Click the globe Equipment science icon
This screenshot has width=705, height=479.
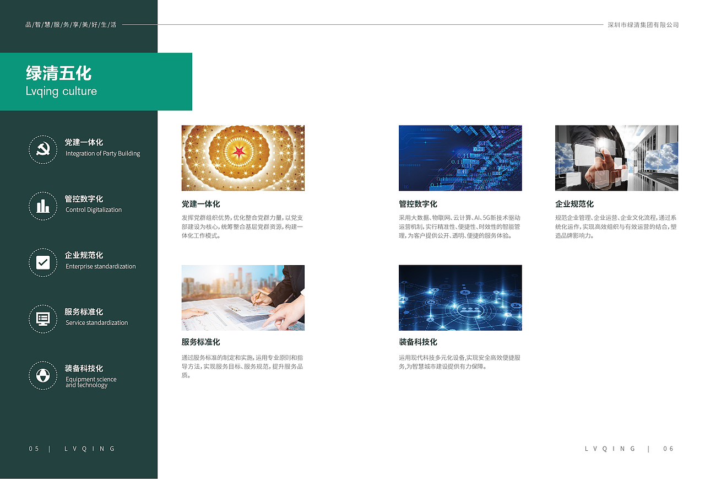coord(43,375)
